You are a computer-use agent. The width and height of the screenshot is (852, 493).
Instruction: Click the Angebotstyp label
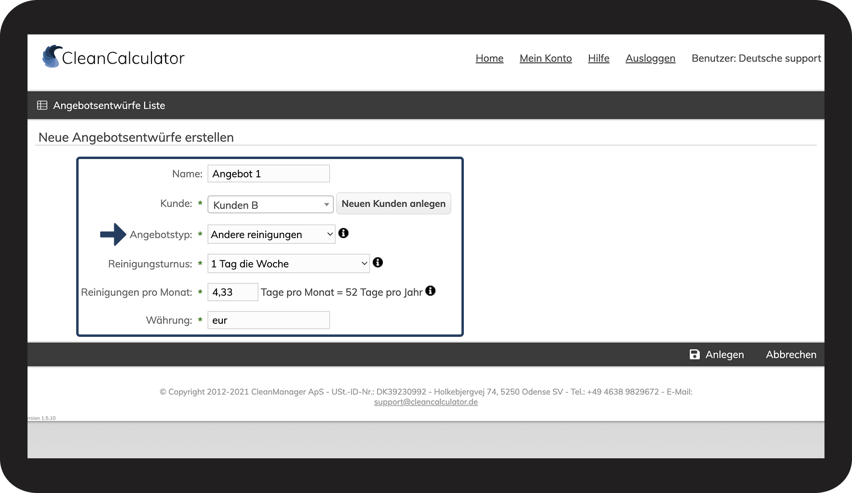coord(161,235)
